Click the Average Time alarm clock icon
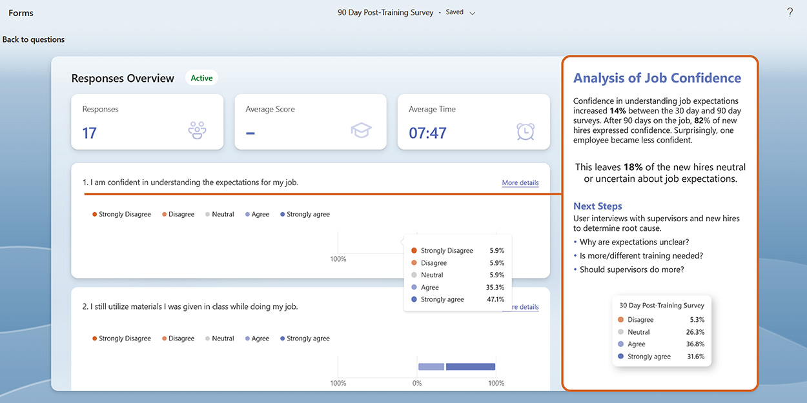The height and width of the screenshot is (403, 807). [525, 131]
